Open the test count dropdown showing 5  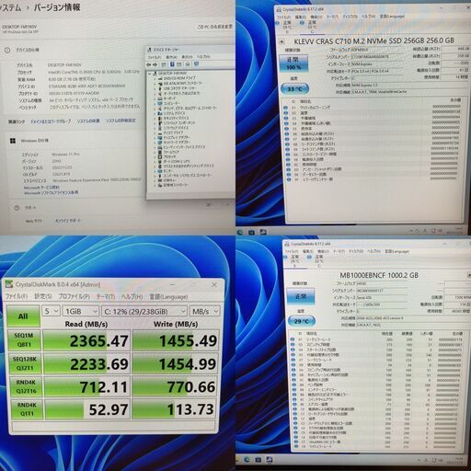[x=51, y=311]
